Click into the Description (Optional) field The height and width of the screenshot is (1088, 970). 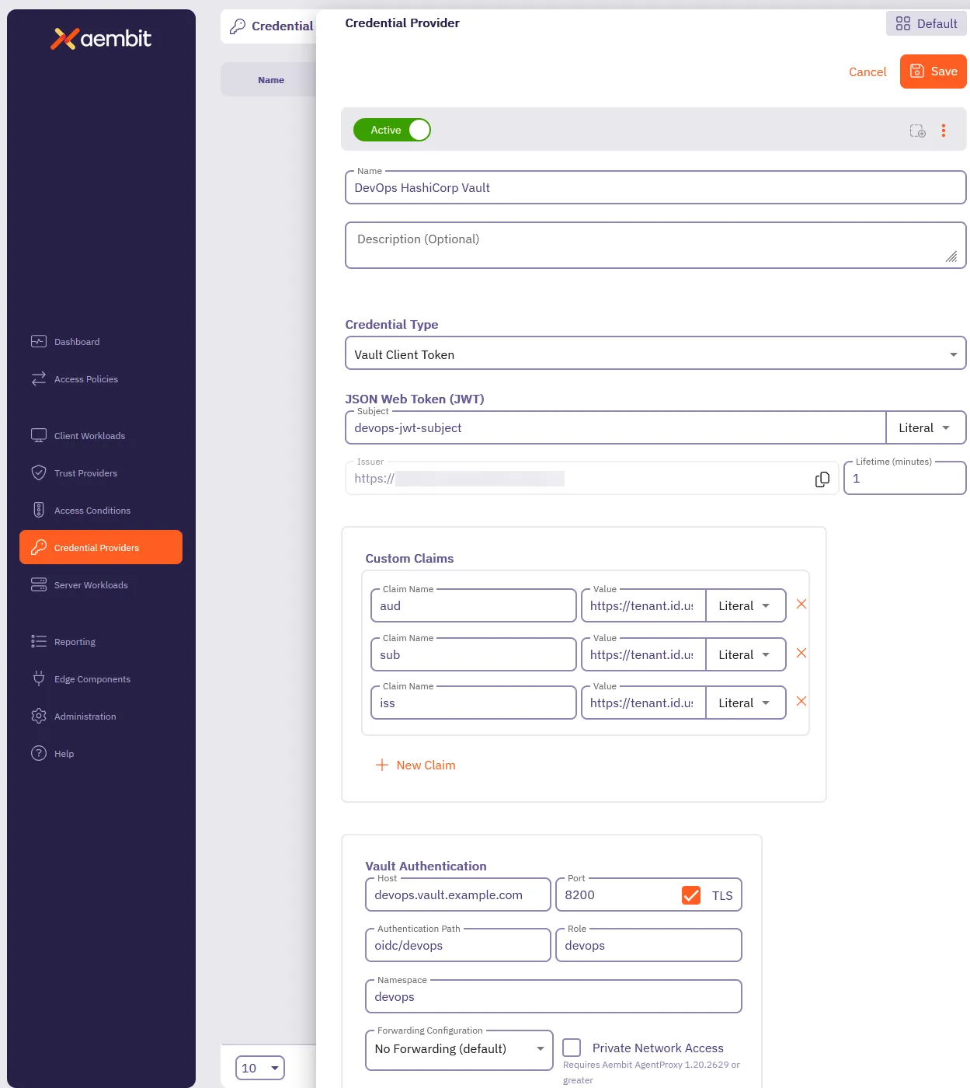tap(655, 244)
